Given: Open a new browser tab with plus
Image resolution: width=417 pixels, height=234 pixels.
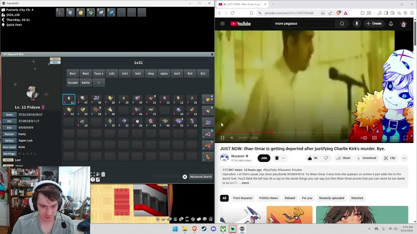Looking at the screenshot, I should point(273,4).
